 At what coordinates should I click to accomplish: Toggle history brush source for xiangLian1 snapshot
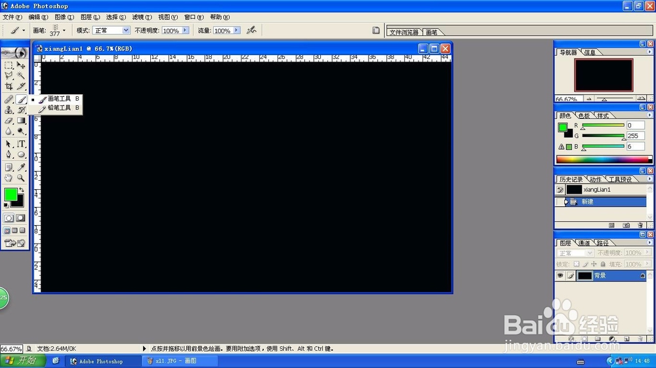(560, 190)
